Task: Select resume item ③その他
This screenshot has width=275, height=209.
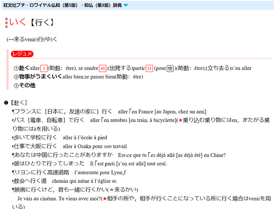Action: pos(25,85)
